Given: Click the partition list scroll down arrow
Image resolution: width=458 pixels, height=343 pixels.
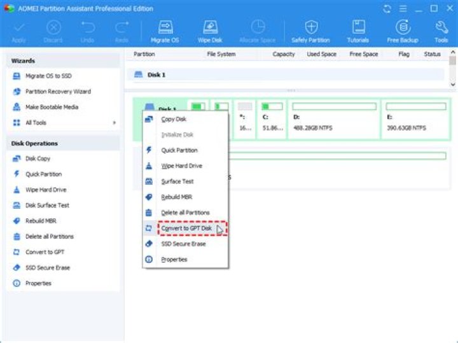Looking at the screenshot, I should [x=453, y=85].
